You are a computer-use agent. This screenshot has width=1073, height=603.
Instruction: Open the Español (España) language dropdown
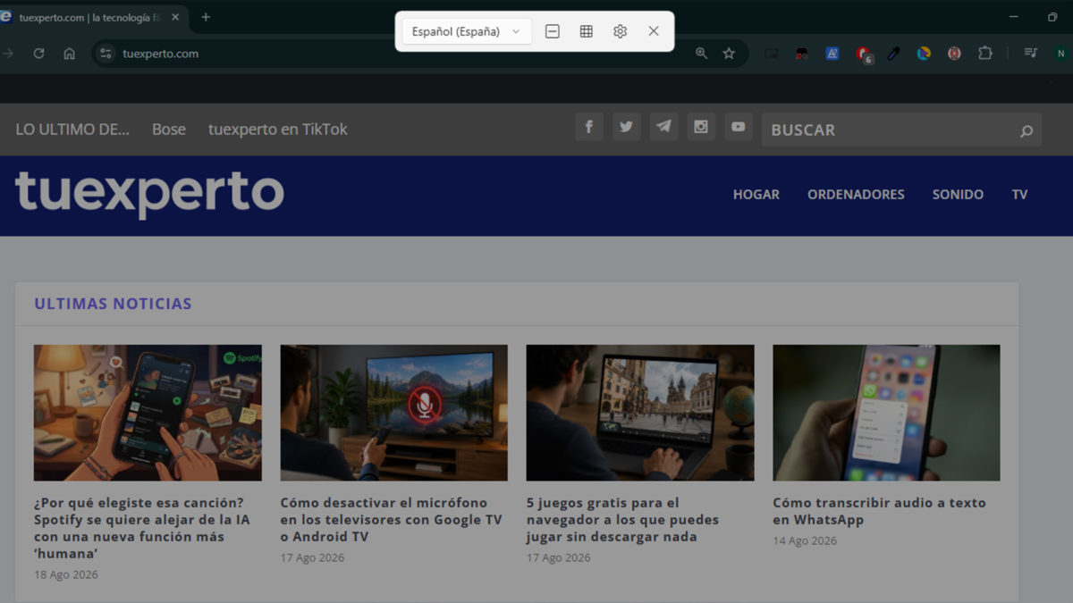[466, 31]
